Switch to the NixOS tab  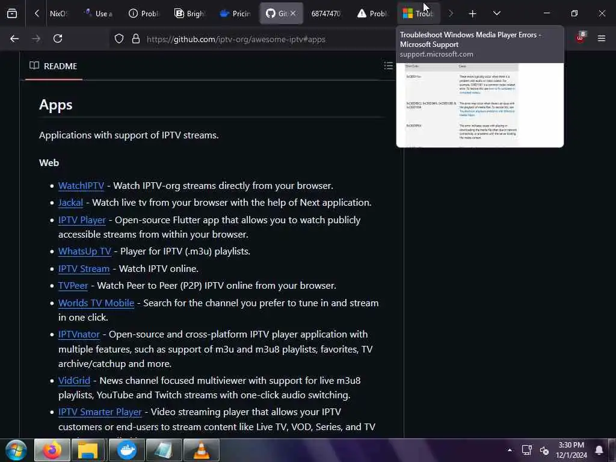tap(58, 13)
